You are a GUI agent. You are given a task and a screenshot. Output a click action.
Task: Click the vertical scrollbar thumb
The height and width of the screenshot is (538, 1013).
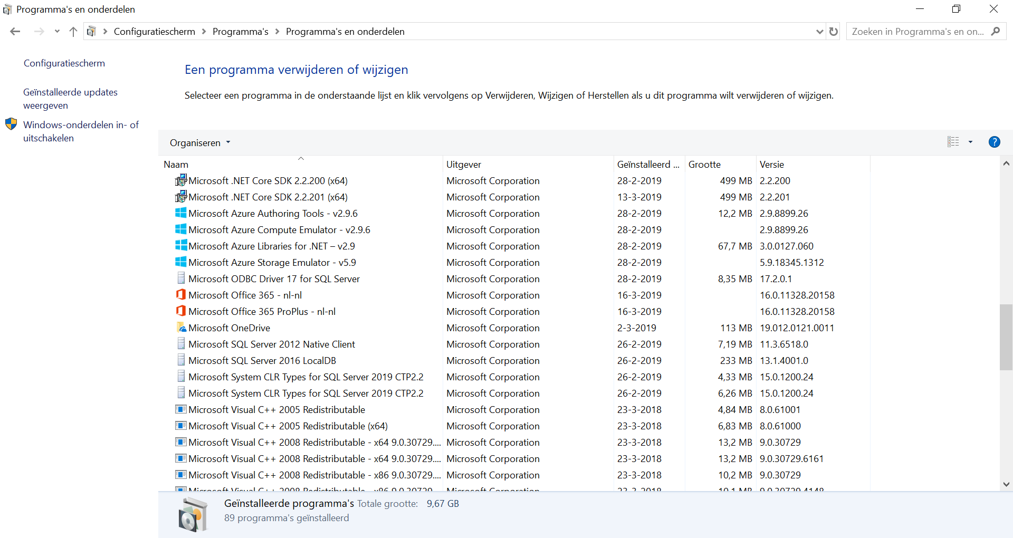[1006, 337]
